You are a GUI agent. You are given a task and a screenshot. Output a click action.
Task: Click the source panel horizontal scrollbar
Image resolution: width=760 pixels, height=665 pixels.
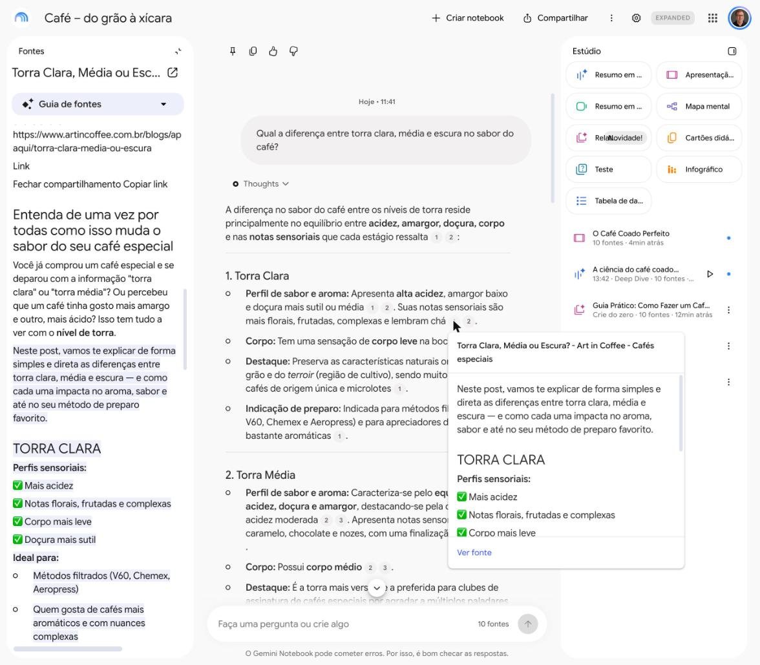68,649
